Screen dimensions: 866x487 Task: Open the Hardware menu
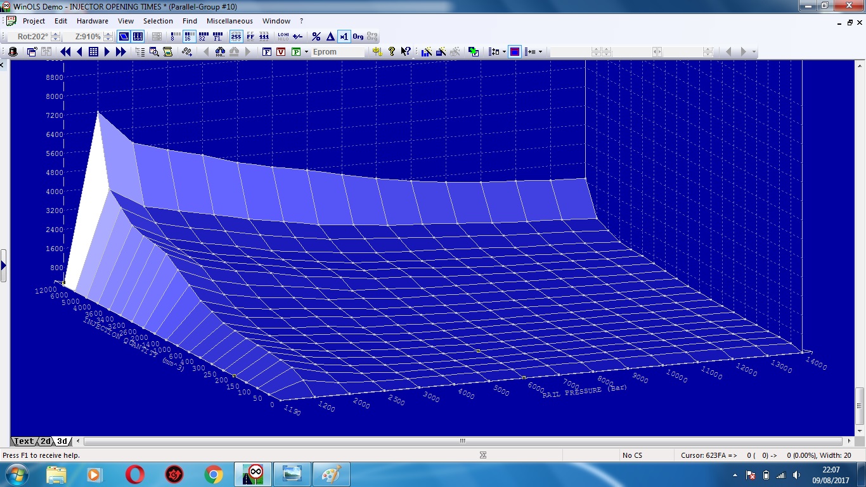click(93, 21)
